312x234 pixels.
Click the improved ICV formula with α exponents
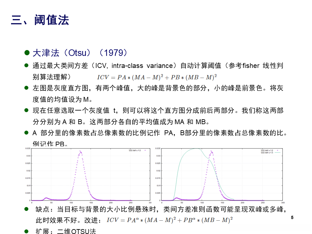point(170,220)
